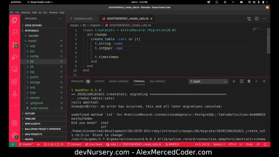Image resolution: width=279 pixels, height=157 pixels.
Task: Open the DEBUG CONSOLE tab
Action: click(x=119, y=82)
